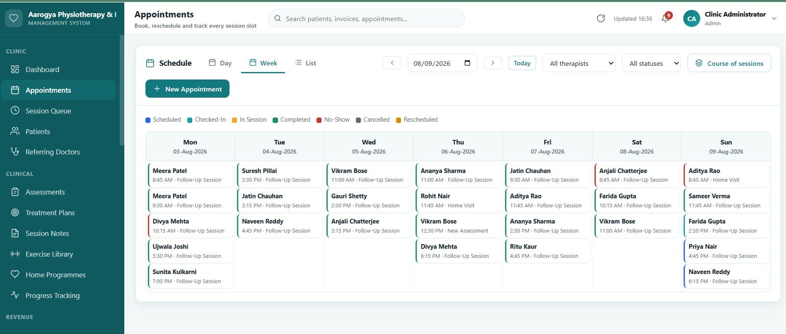Click the Progress Tracking pulse icon
Viewport: 786px width, 334px height.
15,295
